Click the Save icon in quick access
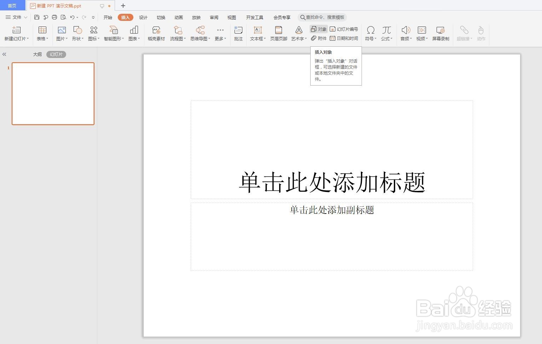 click(x=37, y=17)
